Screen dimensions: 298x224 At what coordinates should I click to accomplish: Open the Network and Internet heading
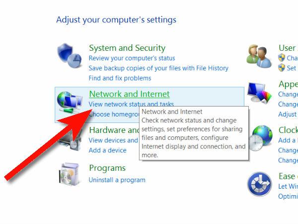[129, 94]
